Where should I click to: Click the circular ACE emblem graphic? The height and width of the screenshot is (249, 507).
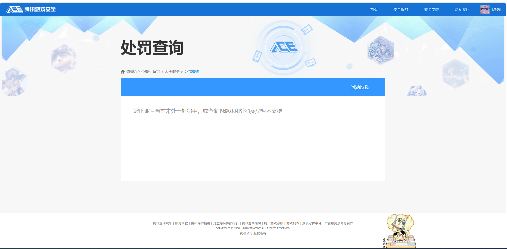point(283,48)
